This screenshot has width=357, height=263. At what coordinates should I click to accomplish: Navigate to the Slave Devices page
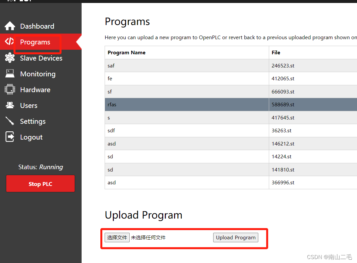tap(41, 58)
